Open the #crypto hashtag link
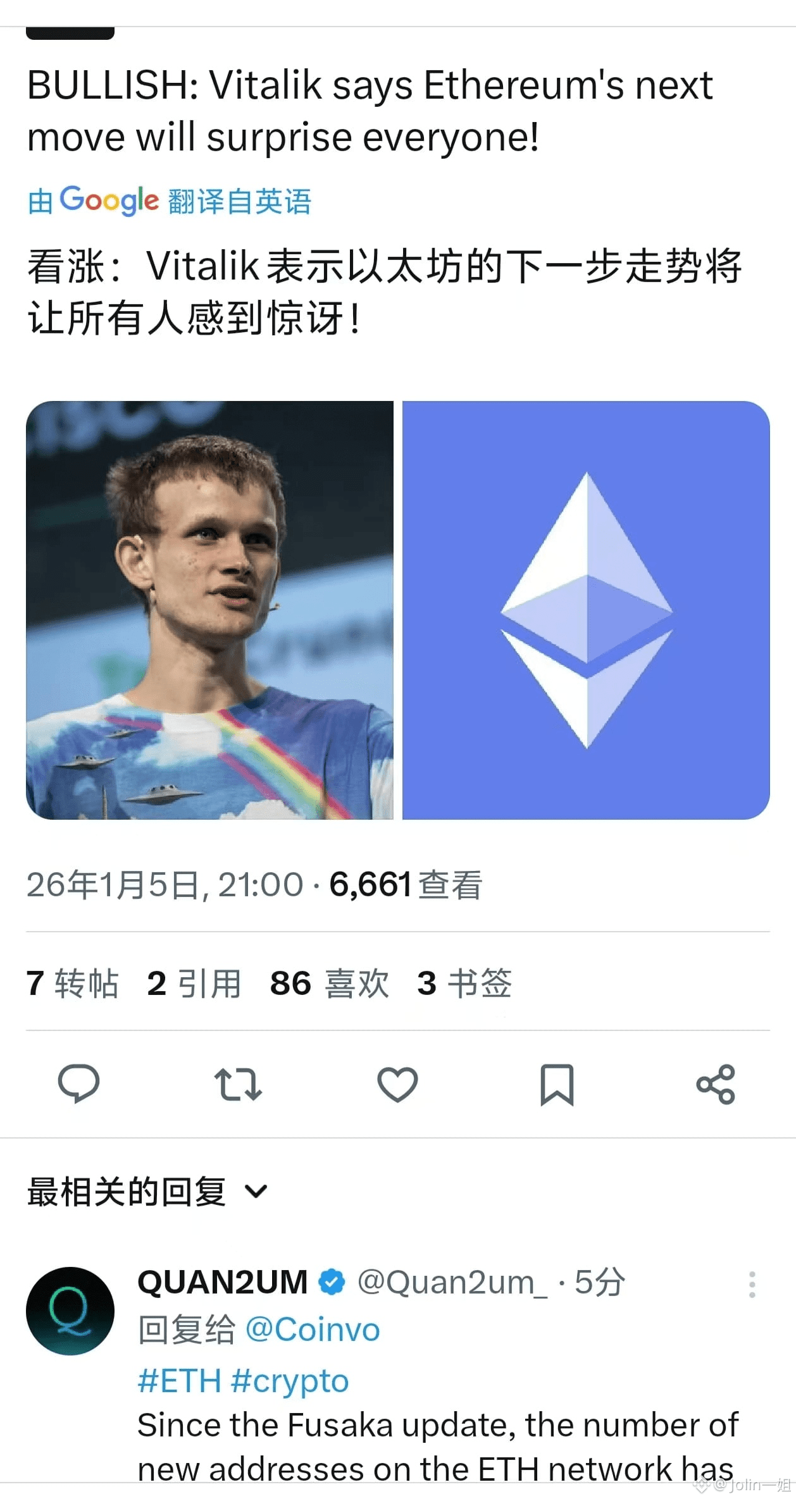 [290, 1381]
